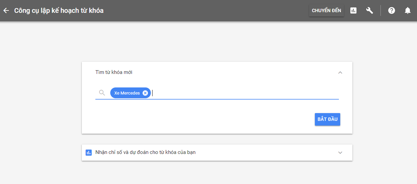Click the Công cụ lập kế hoạch từ khóa title
Image resolution: width=417 pixels, height=184 pixels.
(x=59, y=10)
